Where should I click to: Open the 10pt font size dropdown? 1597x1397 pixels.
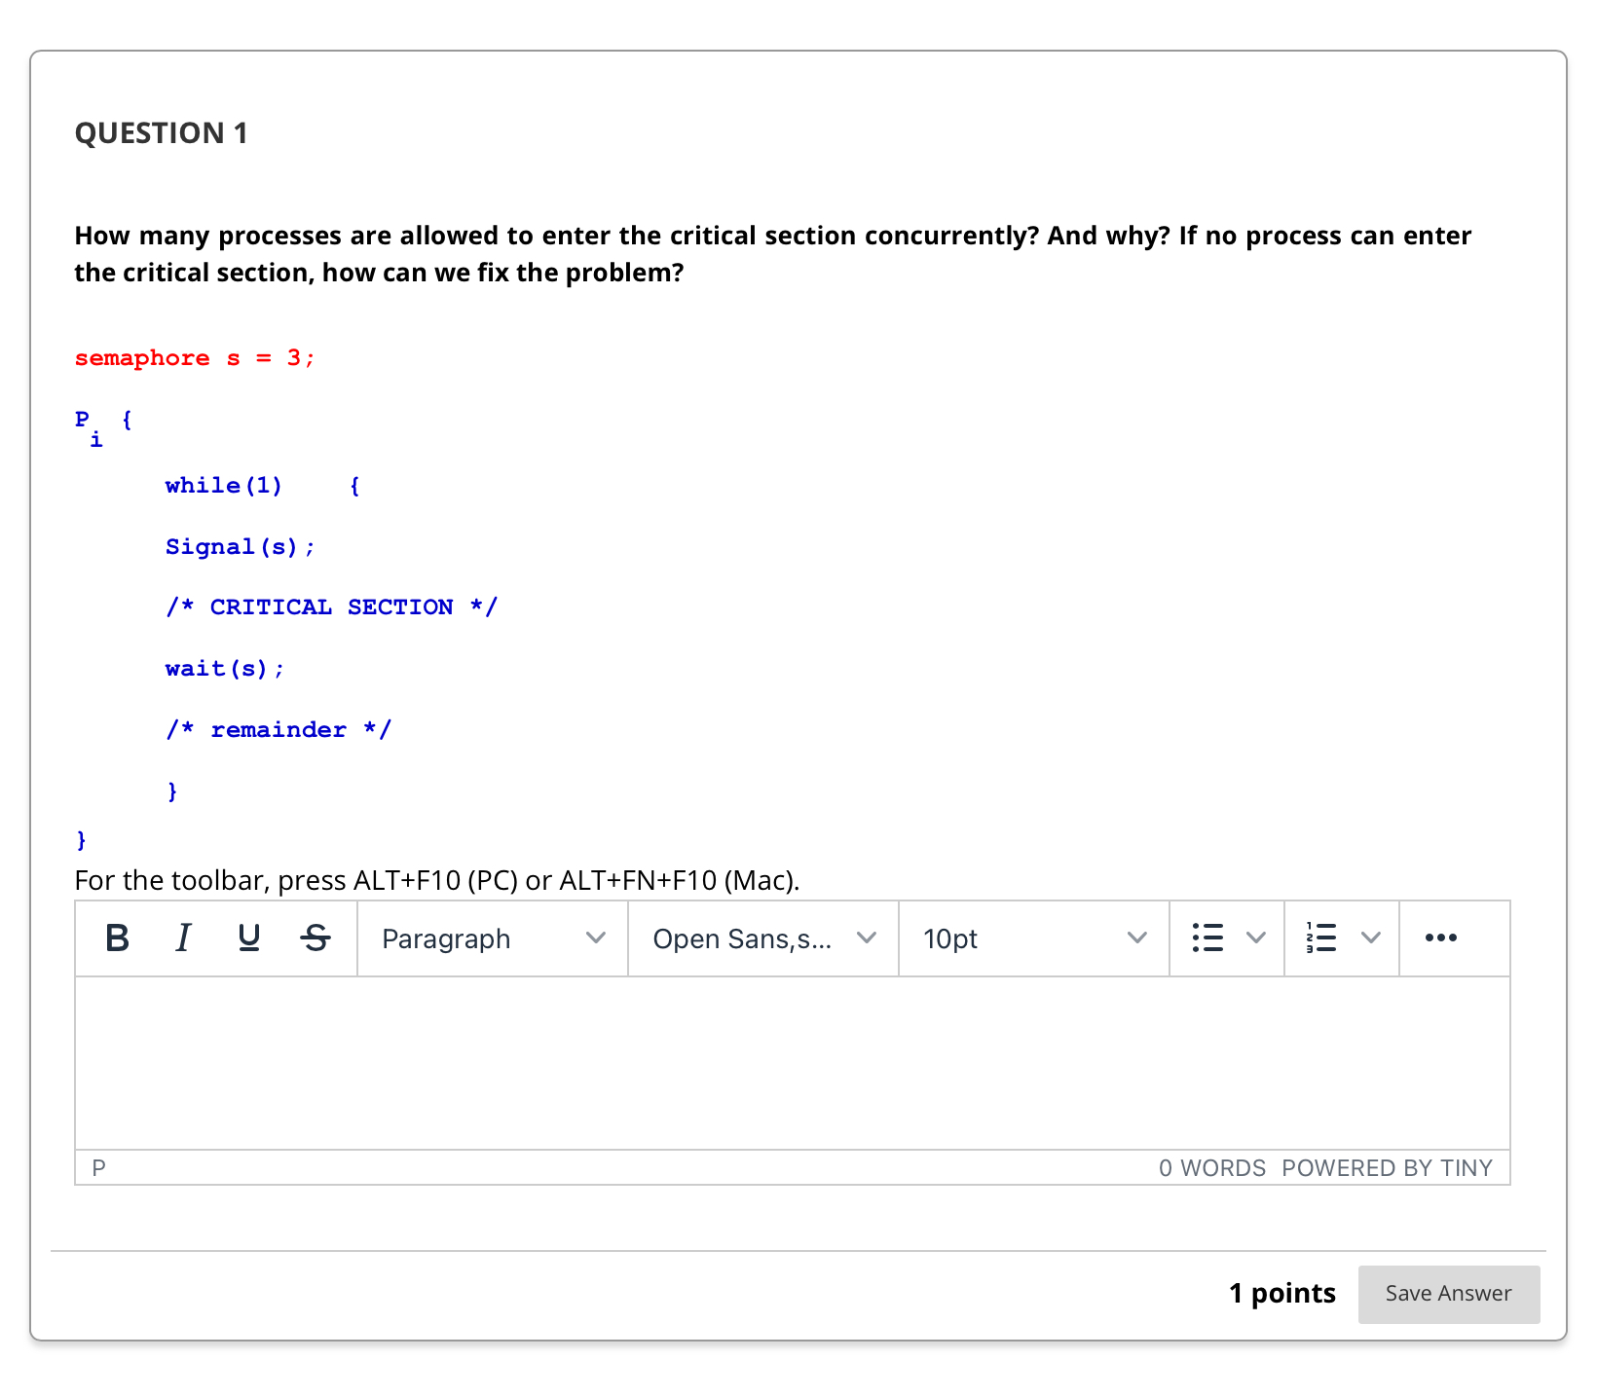coord(1030,937)
